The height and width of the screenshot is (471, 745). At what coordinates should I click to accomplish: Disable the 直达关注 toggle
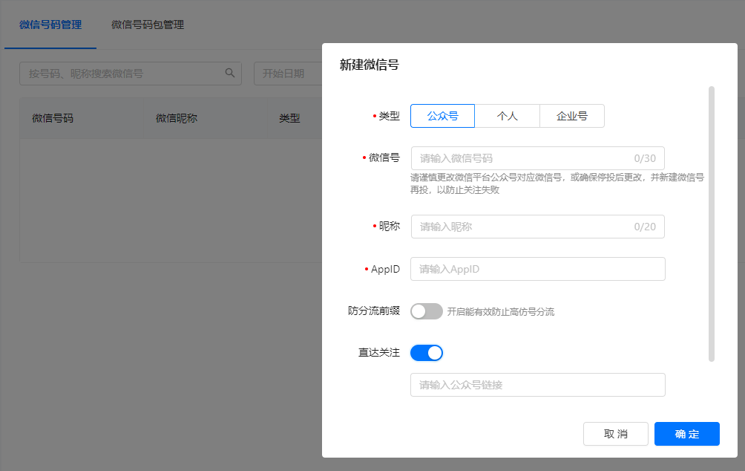coord(427,352)
